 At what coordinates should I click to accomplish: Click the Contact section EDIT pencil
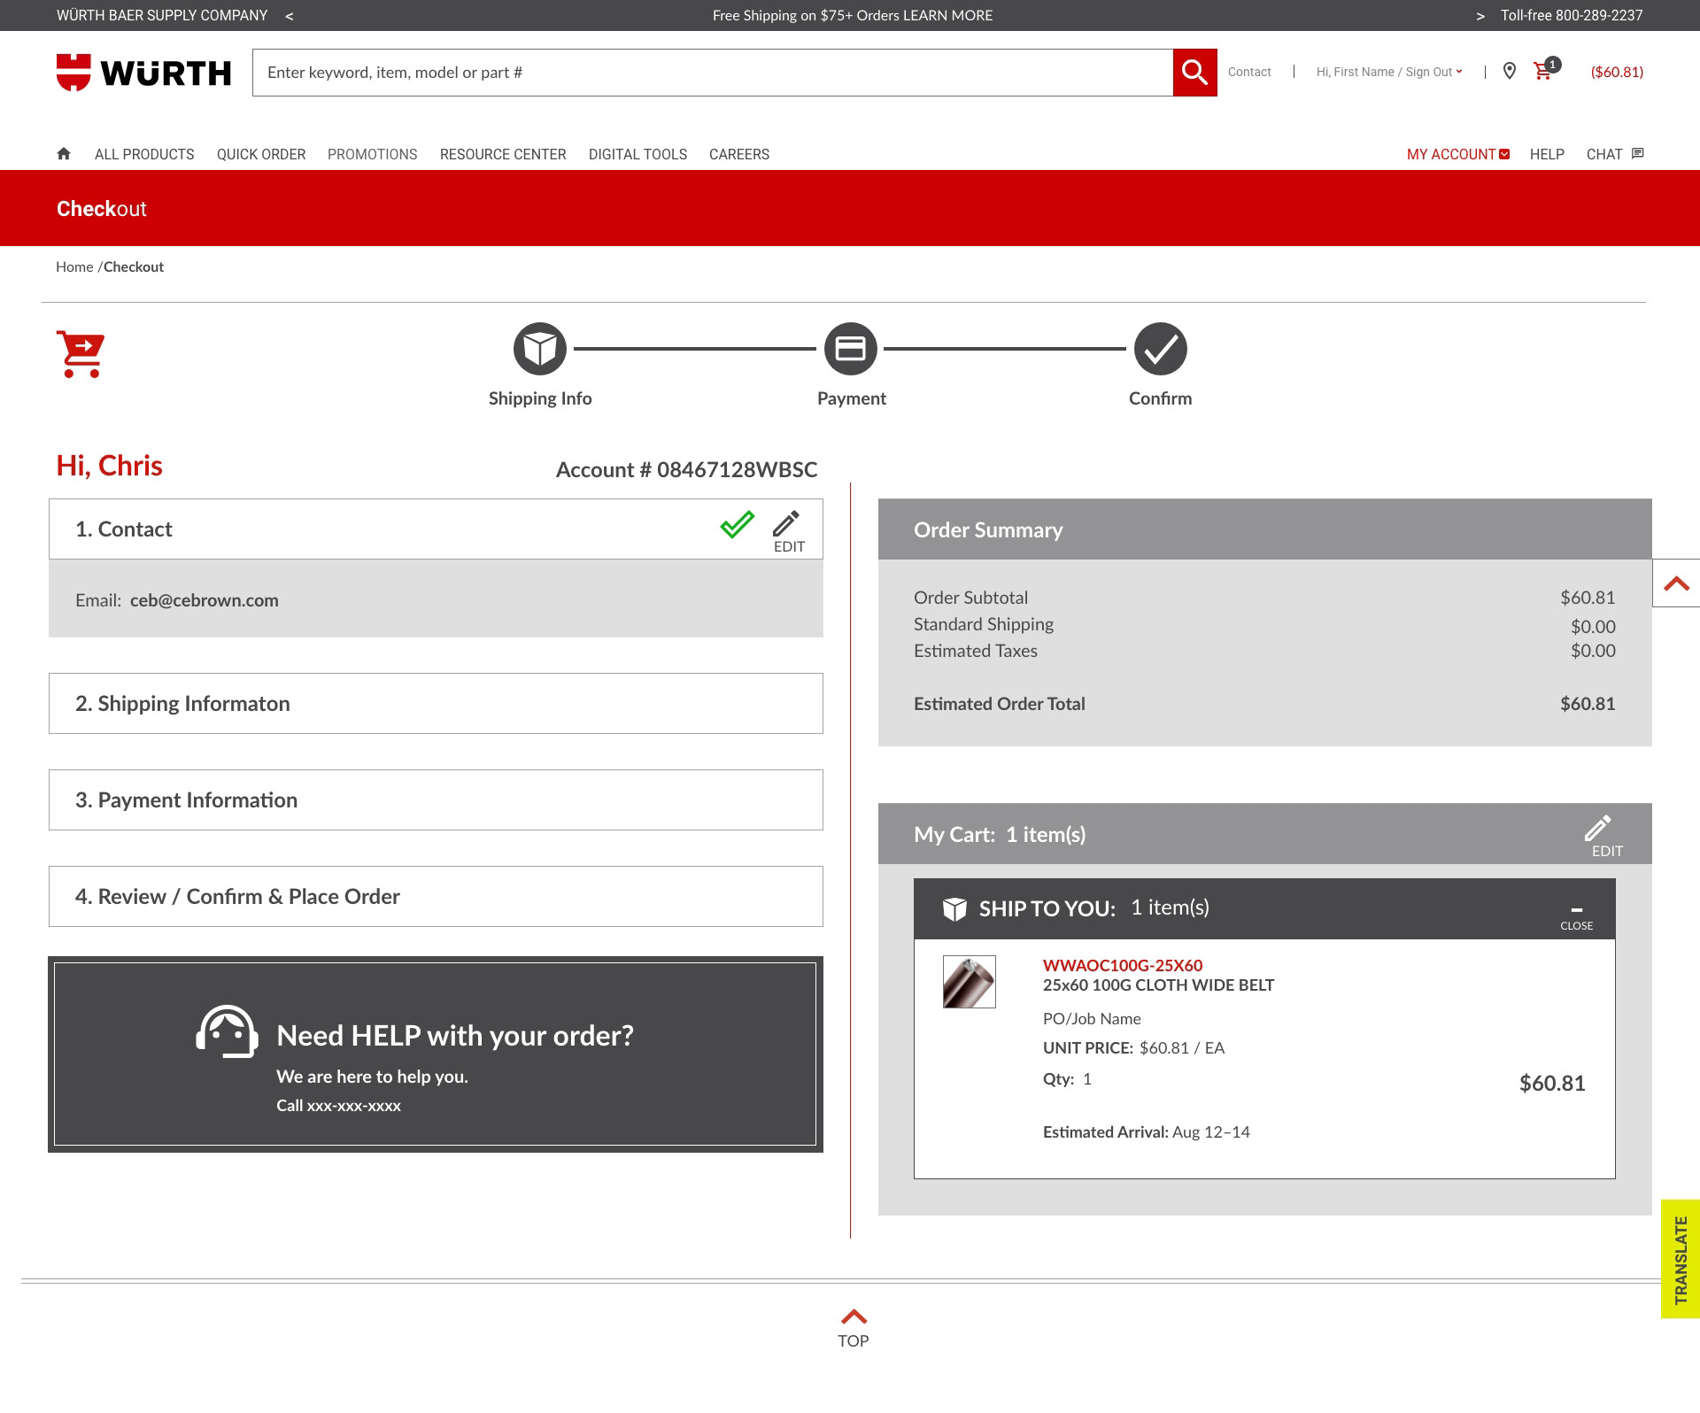[787, 530]
